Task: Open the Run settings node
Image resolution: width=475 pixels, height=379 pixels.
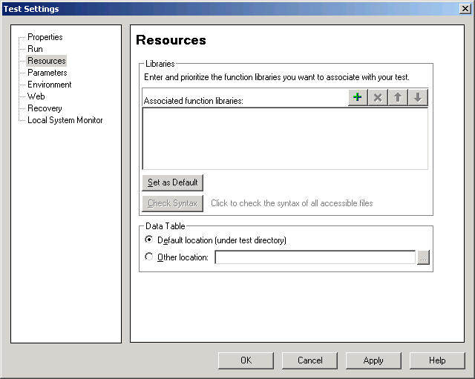Action: pos(35,49)
